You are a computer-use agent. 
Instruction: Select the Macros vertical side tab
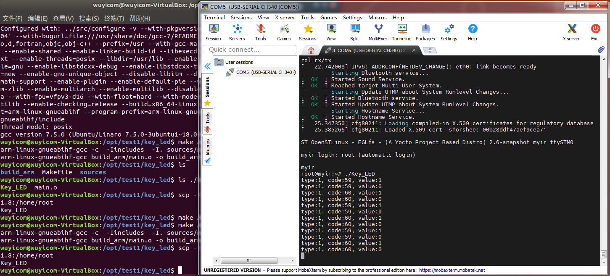(x=207, y=150)
